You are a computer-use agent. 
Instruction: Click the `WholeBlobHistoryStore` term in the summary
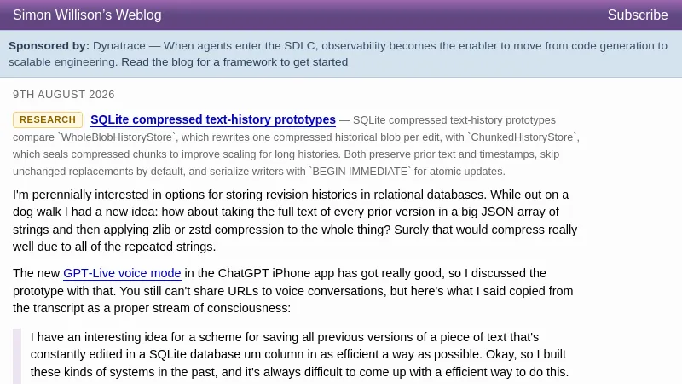117,137
